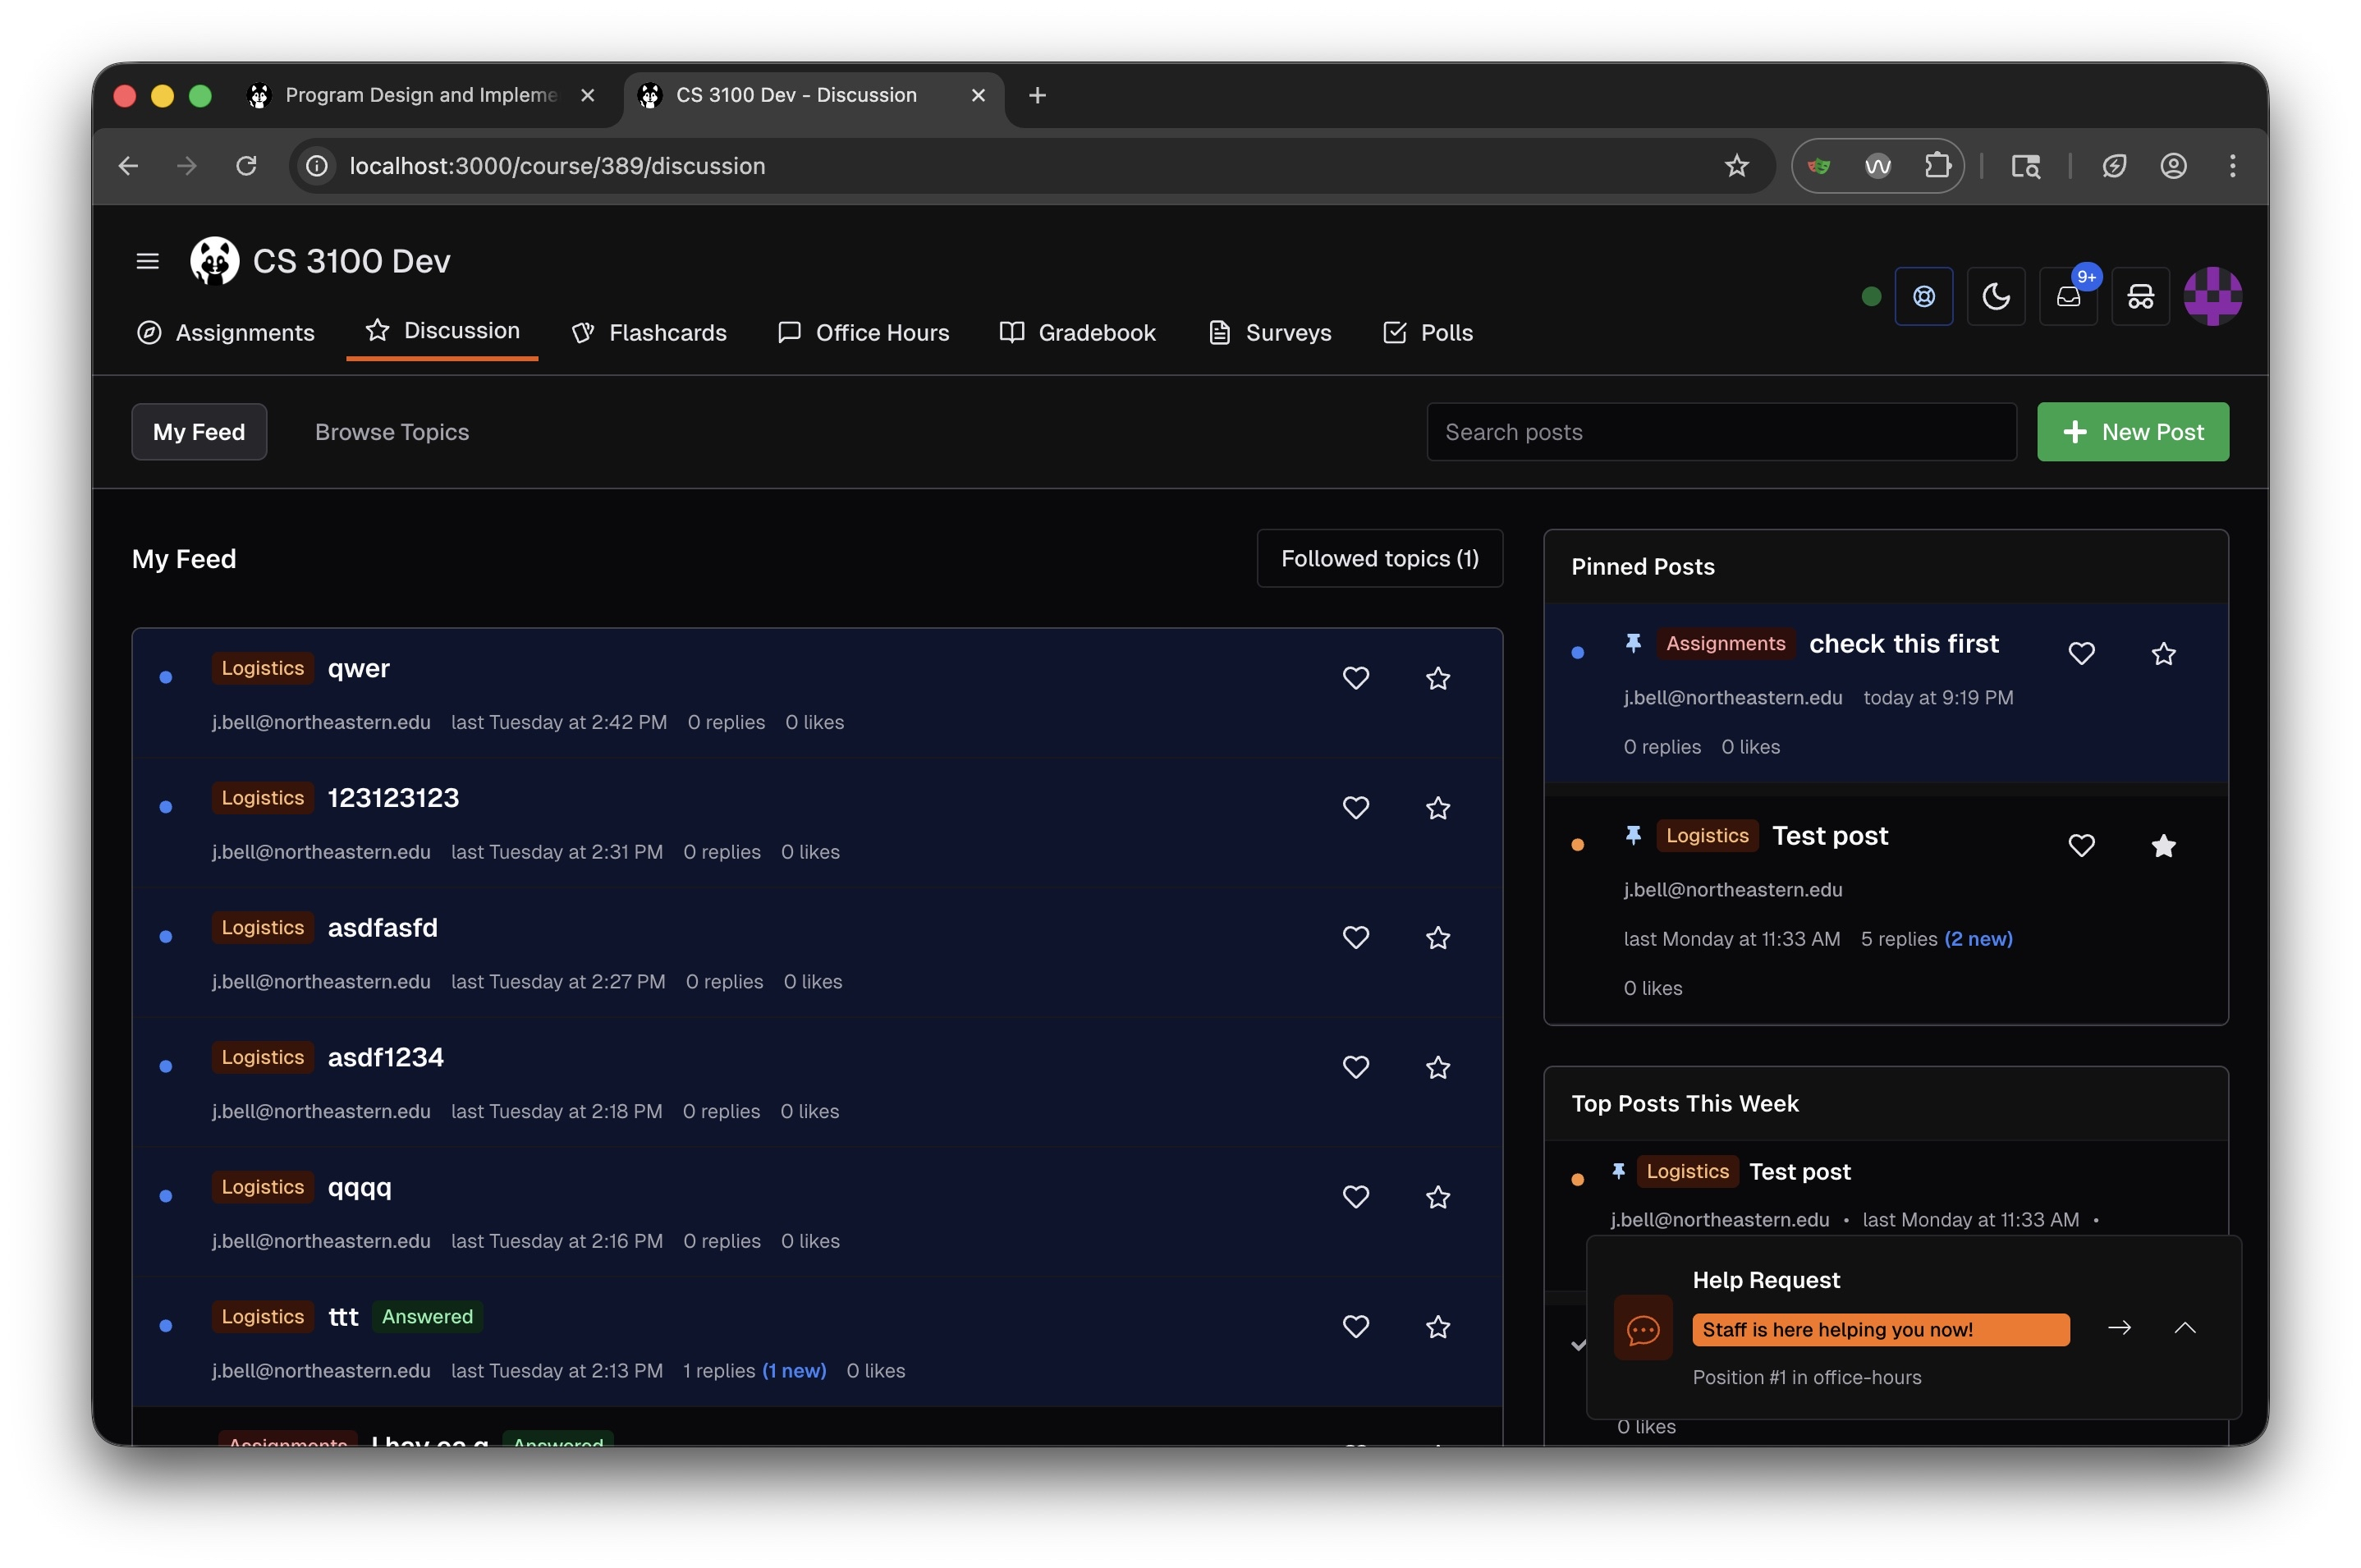Viewport: 2361px width, 1568px height.
Task: Click the orange Logistics tag on 'qqqq'
Action: point(262,1187)
